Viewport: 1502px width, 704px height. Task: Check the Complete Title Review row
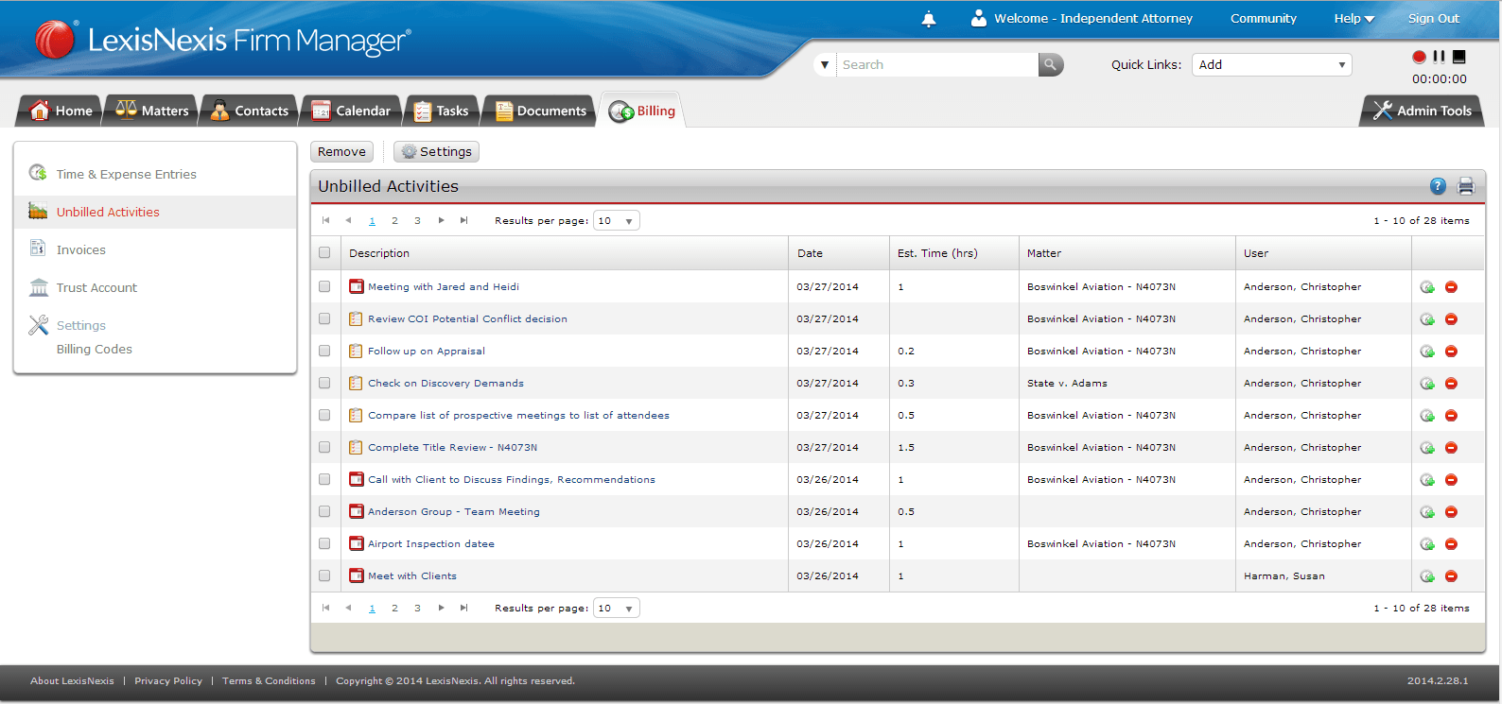tap(324, 447)
